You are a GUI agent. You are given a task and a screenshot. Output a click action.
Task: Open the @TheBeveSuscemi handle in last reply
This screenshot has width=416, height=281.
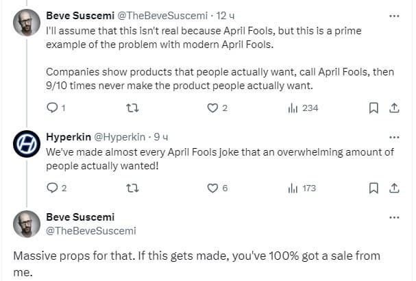click(90, 231)
